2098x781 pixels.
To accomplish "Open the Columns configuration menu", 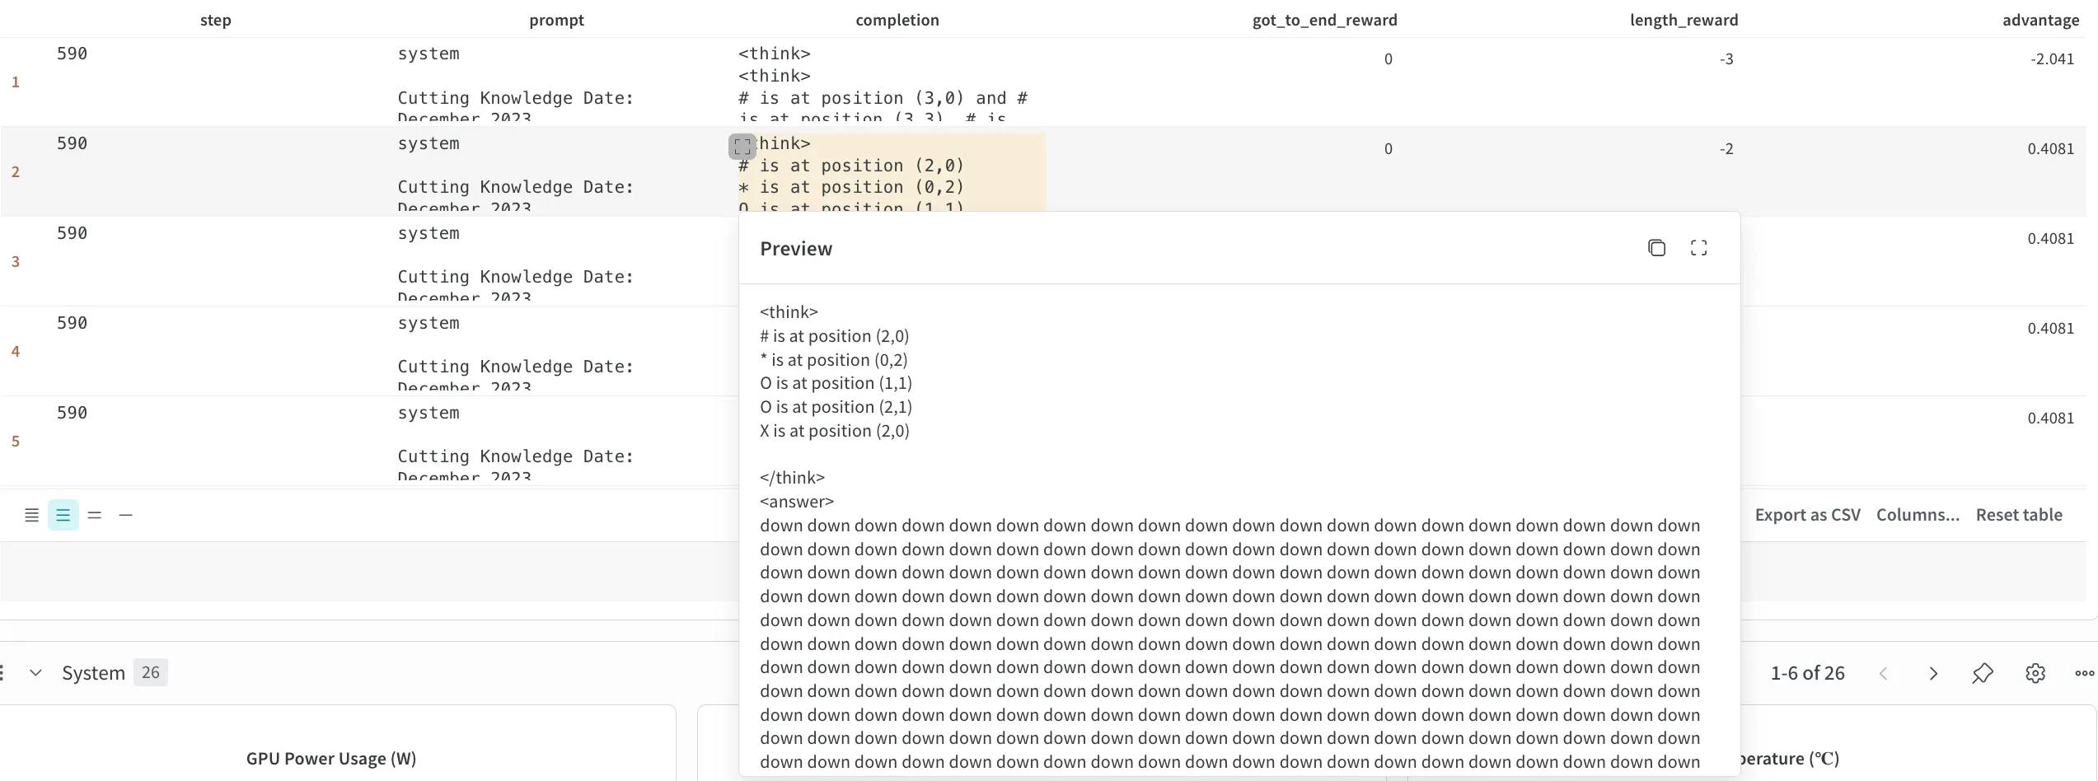I will [x=1918, y=514].
